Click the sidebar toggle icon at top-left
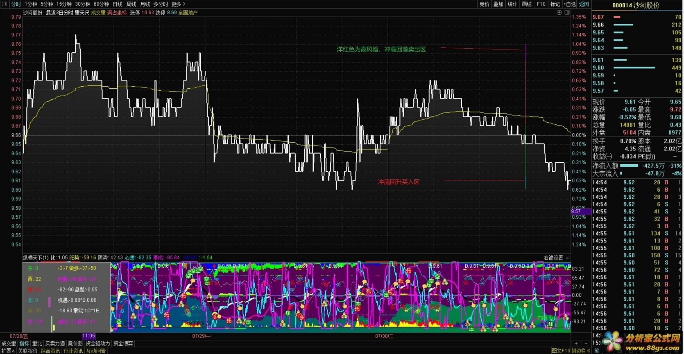This screenshot has width=684, height=354. (5, 4)
